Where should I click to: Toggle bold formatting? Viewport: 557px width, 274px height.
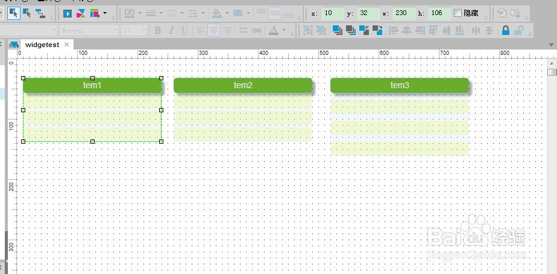coord(158,31)
